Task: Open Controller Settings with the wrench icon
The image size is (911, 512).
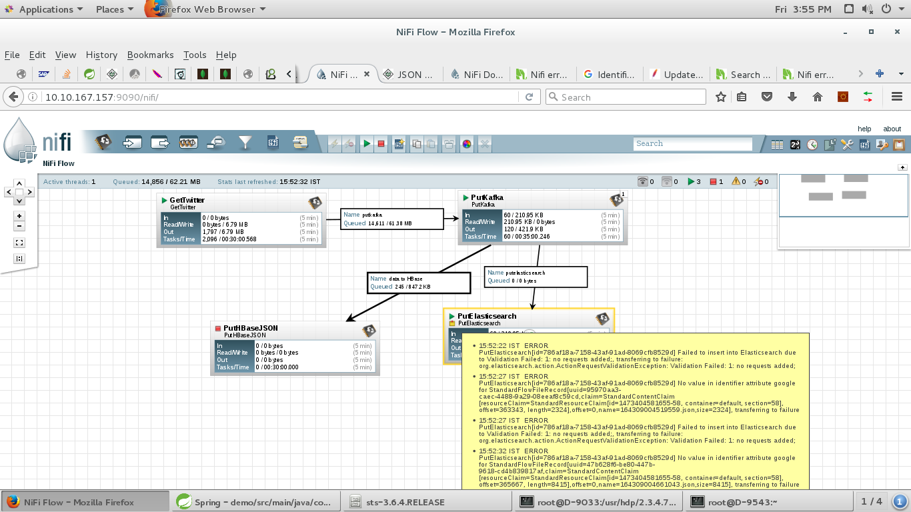Action: [847, 144]
